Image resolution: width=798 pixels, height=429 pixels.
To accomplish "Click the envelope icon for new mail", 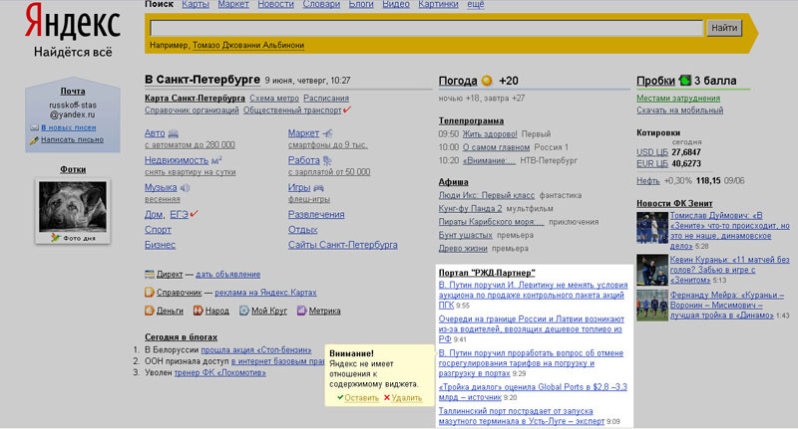I will coord(46,126).
